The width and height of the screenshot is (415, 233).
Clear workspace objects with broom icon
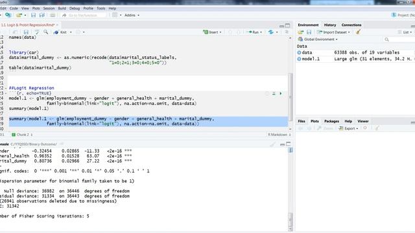pyautogui.click(x=358, y=32)
